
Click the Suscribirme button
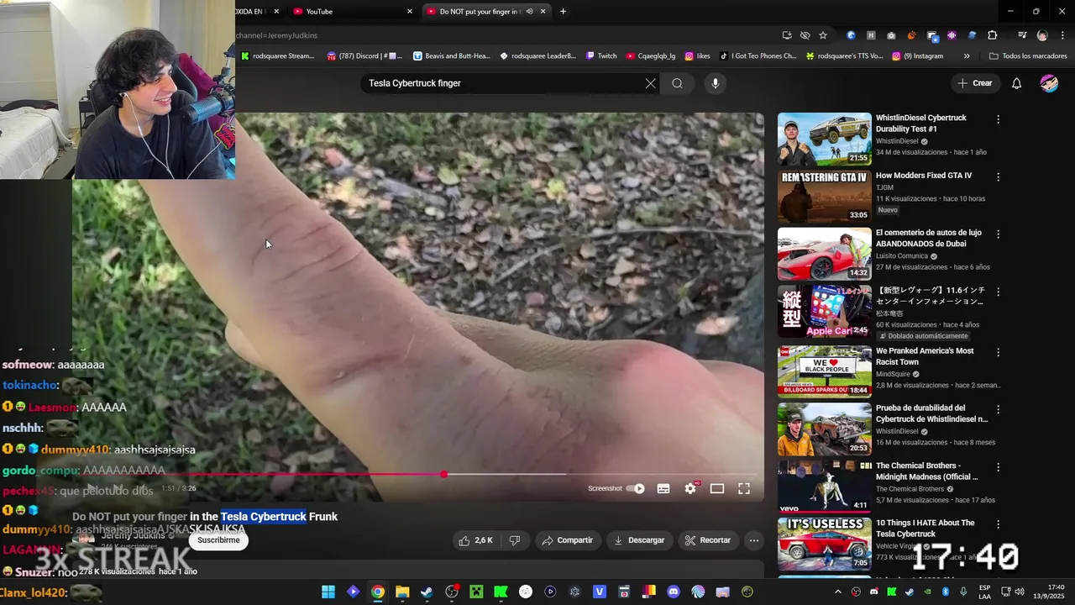218,540
